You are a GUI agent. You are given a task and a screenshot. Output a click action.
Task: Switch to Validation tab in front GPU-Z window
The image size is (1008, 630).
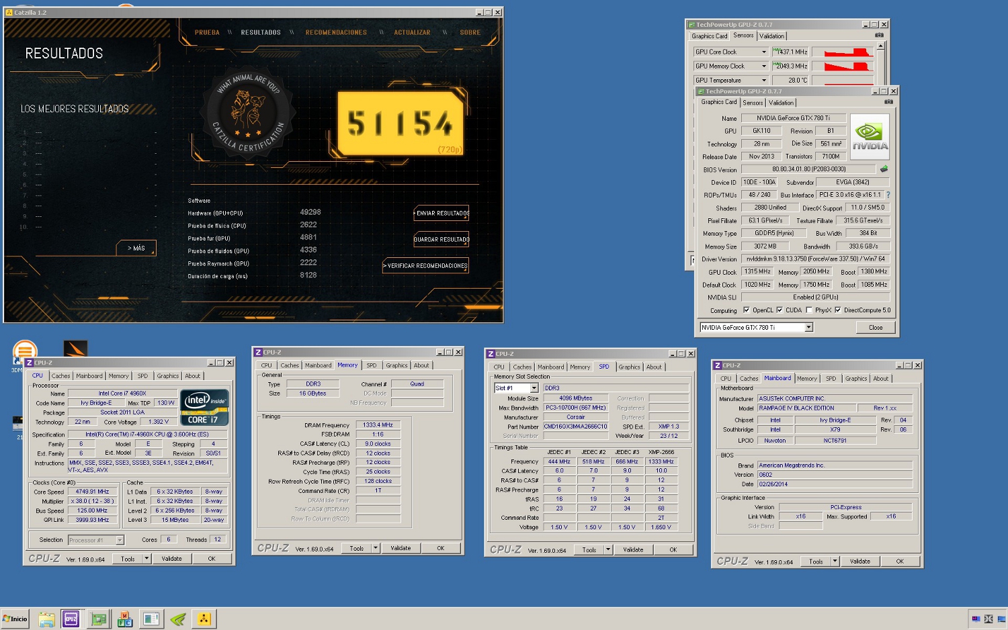coord(781,103)
